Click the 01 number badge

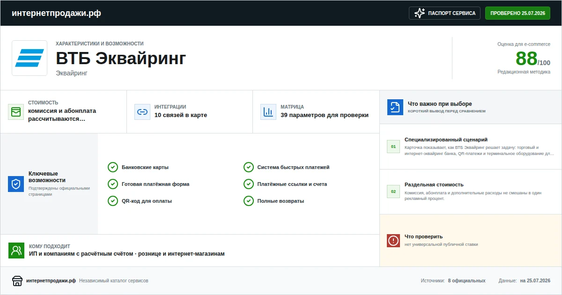(393, 147)
